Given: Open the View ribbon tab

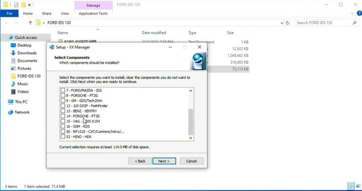Looking at the screenshot, I should tap(64, 13).
